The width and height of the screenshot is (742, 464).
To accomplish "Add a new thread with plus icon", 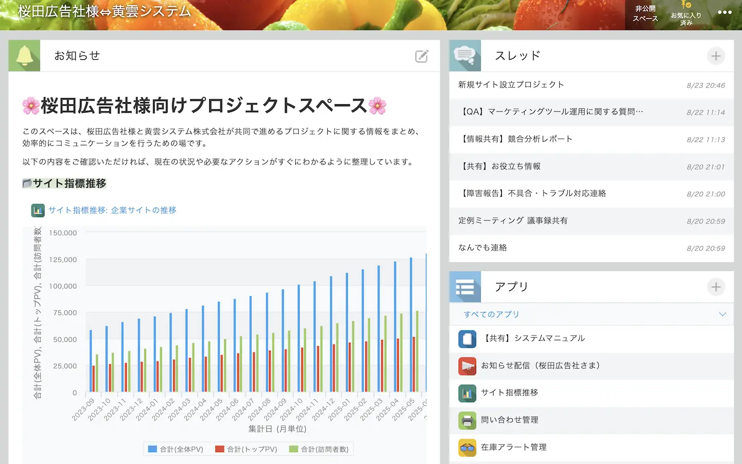I will pyautogui.click(x=716, y=56).
